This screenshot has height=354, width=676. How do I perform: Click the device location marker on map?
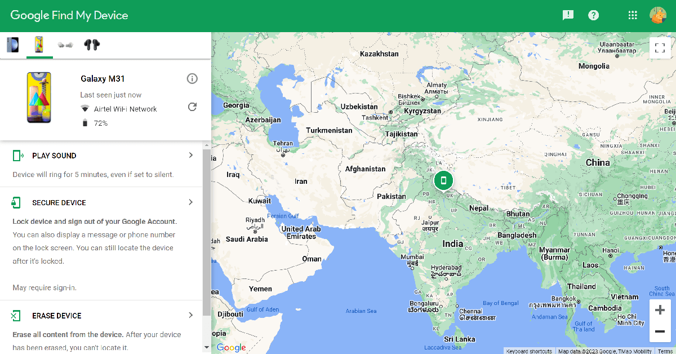point(443,180)
